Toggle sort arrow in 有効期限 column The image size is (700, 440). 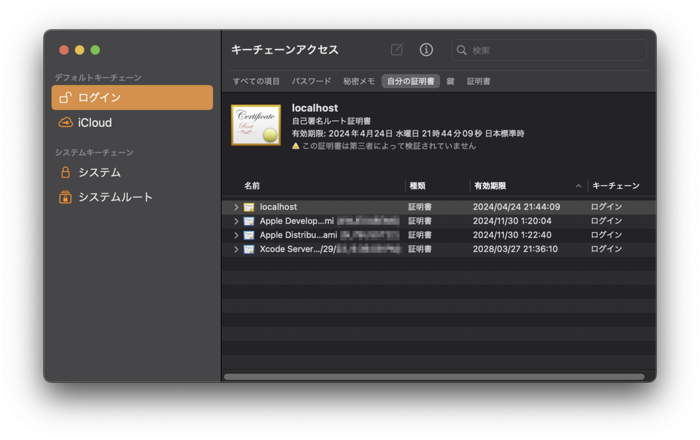(x=579, y=186)
